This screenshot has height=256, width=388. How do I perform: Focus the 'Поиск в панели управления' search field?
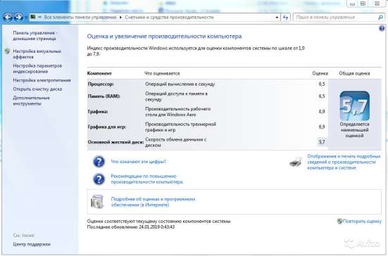[336, 18]
